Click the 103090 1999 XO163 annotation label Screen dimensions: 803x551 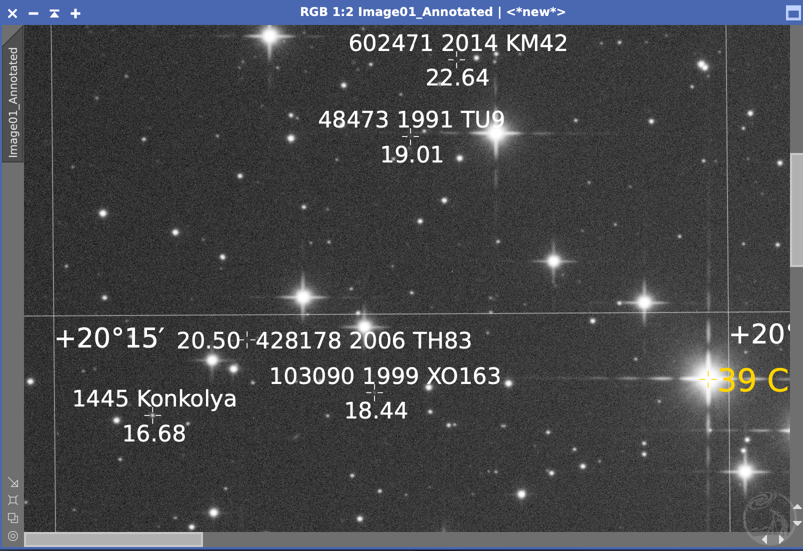coord(385,376)
